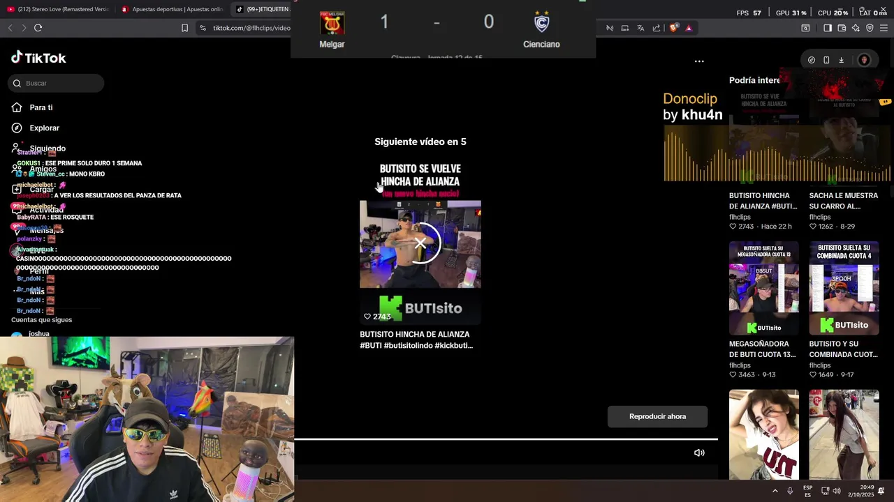Click the browser back arrow
Viewport: 894px width, 502px height.
pyautogui.click(x=10, y=28)
